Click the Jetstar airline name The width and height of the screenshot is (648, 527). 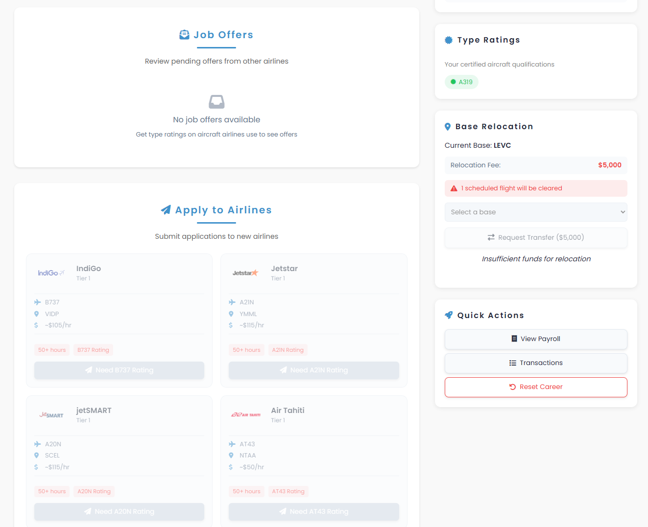285,269
